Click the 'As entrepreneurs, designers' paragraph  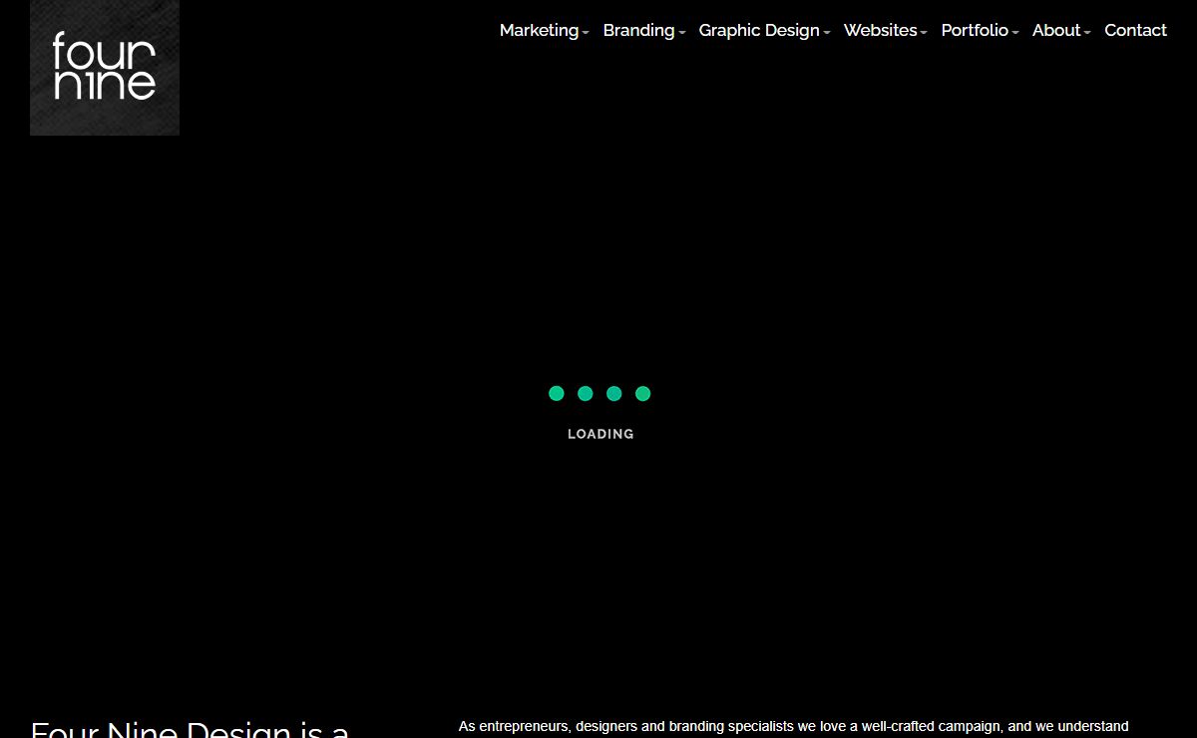coord(793,727)
